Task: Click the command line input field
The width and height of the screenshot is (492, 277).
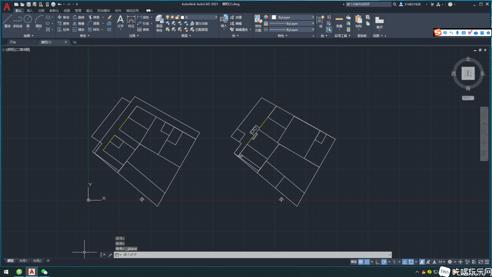Action: (253, 255)
